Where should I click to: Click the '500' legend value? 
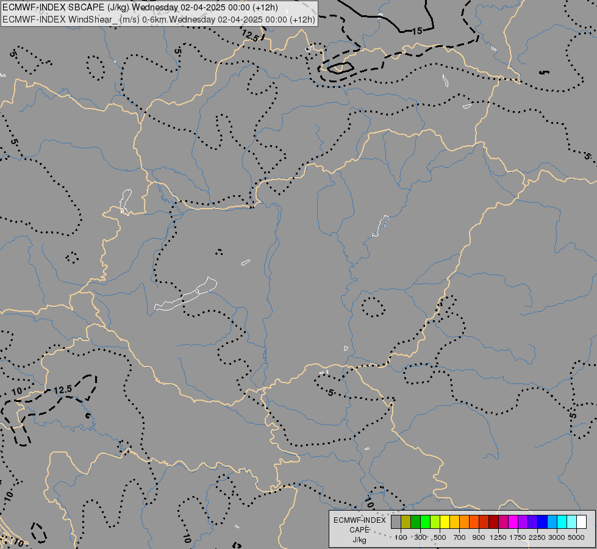440,537
